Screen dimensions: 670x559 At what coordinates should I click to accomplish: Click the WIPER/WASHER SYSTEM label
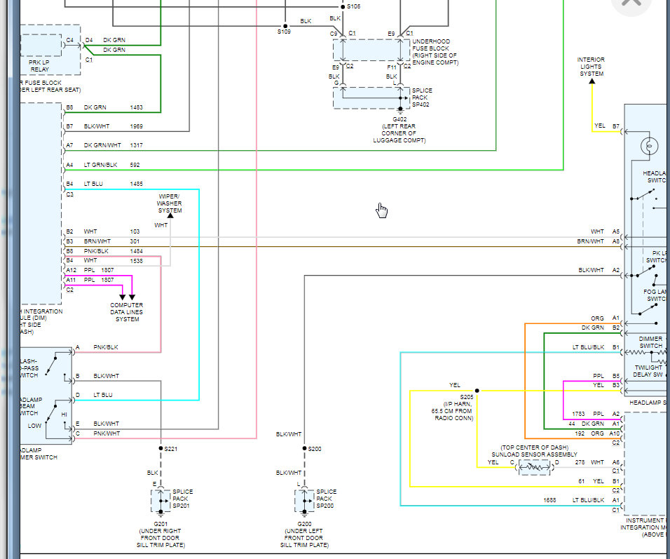tap(170, 203)
